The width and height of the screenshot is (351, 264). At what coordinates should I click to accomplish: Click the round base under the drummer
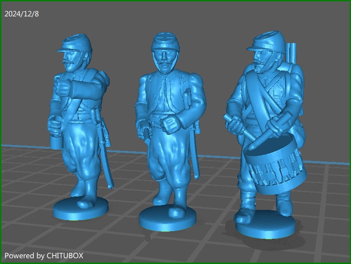click(x=266, y=226)
